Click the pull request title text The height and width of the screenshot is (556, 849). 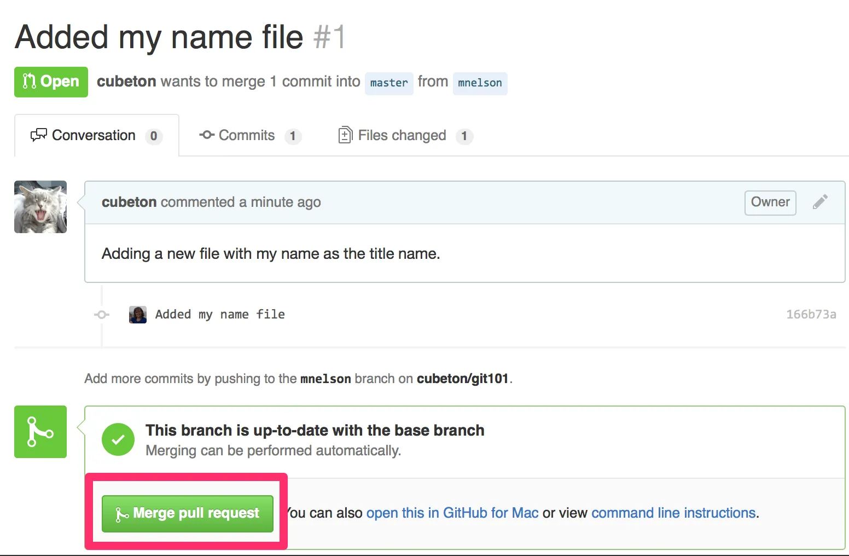click(x=159, y=37)
